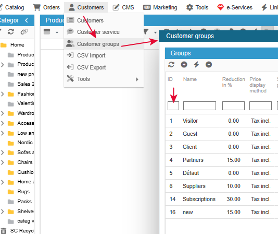Click the CSV Export arrow icon
Image resolution: width=278 pixels, height=234 pixels.
tap(70, 67)
